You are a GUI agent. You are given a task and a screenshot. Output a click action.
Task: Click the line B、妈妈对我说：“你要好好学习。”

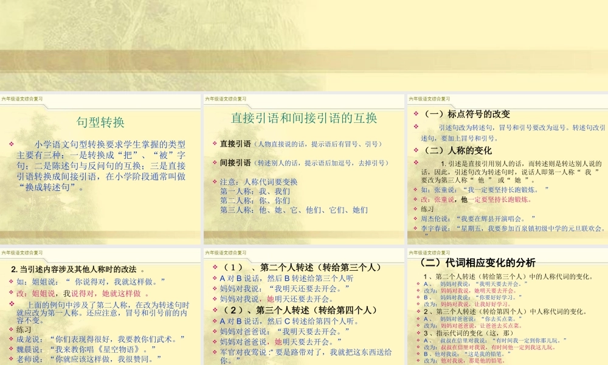pos(472,297)
